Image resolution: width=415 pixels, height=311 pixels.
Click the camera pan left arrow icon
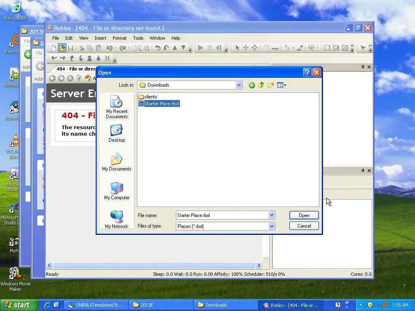(54, 58)
